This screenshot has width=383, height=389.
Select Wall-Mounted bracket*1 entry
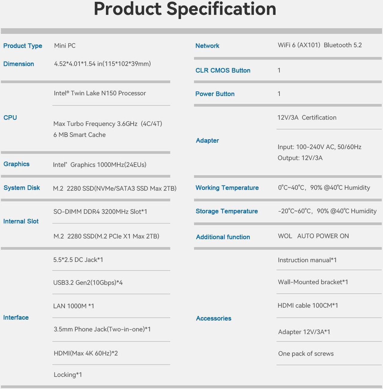[313, 282]
